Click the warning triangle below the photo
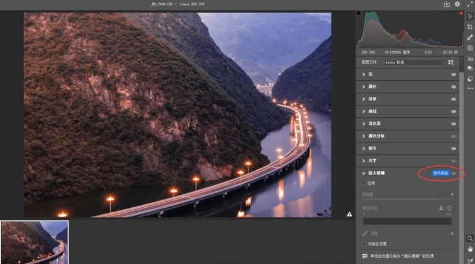The height and width of the screenshot is (264, 475). (x=349, y=214)
